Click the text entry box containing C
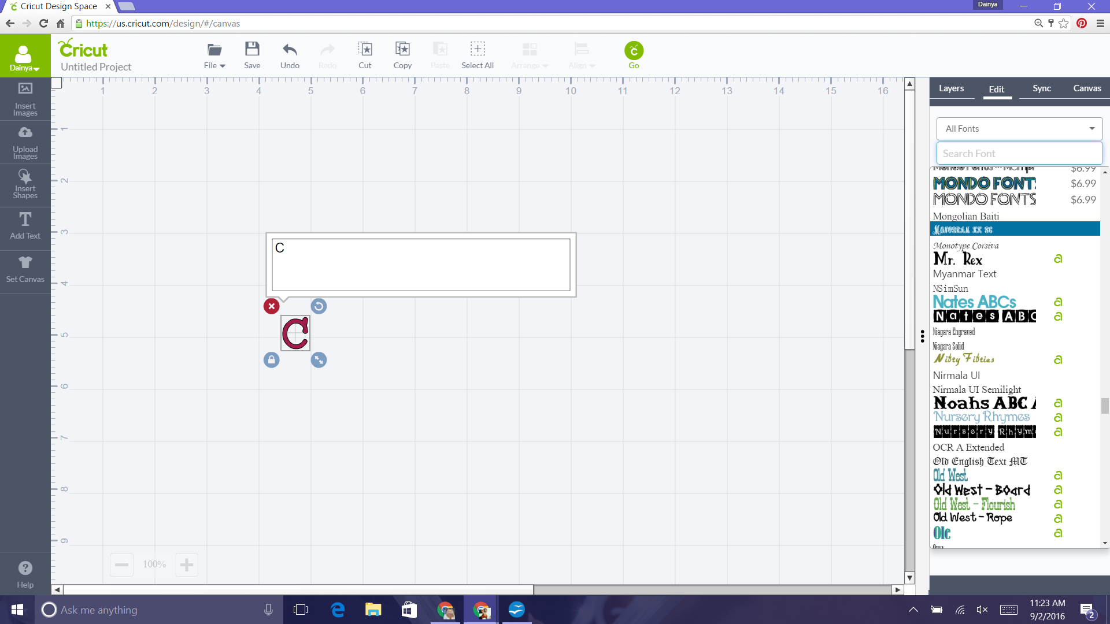 (x=421, y=265)
